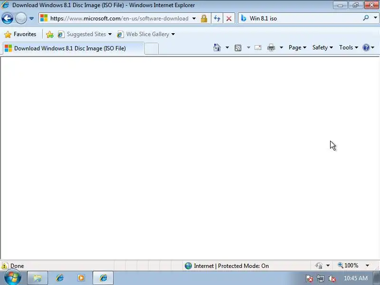The width and height of the screenshot is (380, 285).
Task: Open the Safety menu
Action: (x=323, y=47)
